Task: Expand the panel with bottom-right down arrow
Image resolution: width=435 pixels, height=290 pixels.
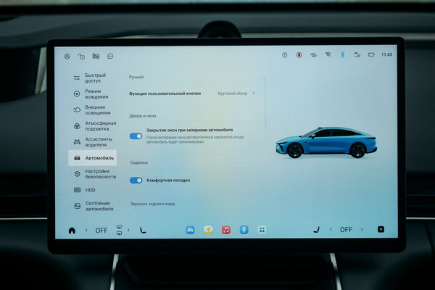Action: click(381, 230)
